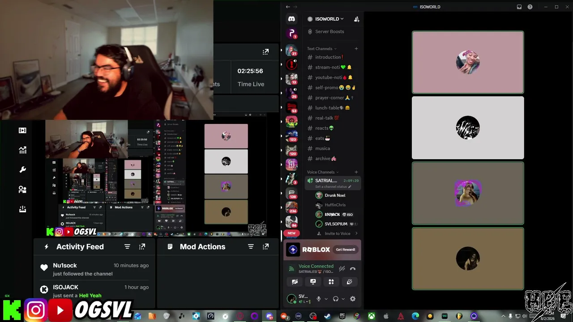Collapse the Voice Channels category
573x322 pixels.
click(x=323, y=172)
